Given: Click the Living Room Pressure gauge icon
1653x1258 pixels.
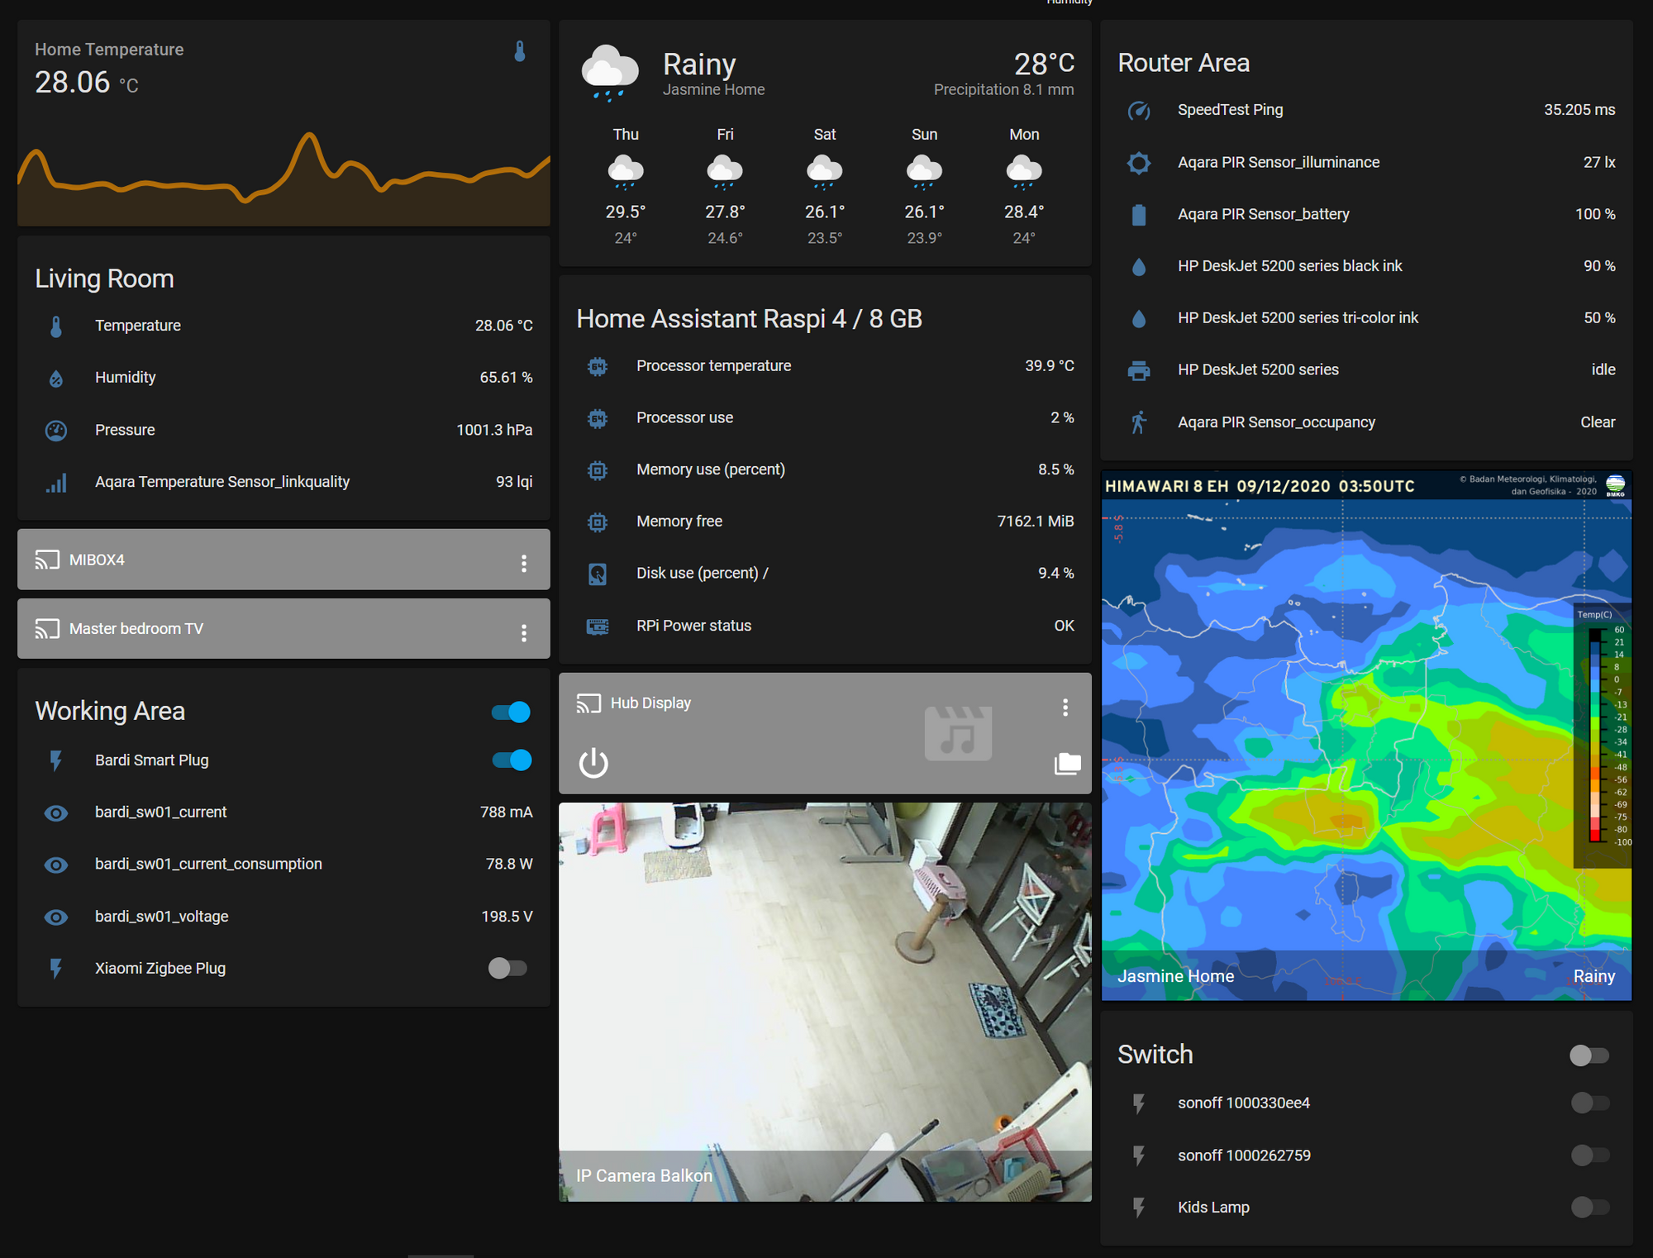Looking at the screenshot, I should [x=56, y=430].
